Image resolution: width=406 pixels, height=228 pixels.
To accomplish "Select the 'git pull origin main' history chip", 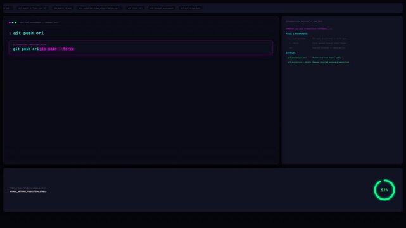I will tap(191, 8).
